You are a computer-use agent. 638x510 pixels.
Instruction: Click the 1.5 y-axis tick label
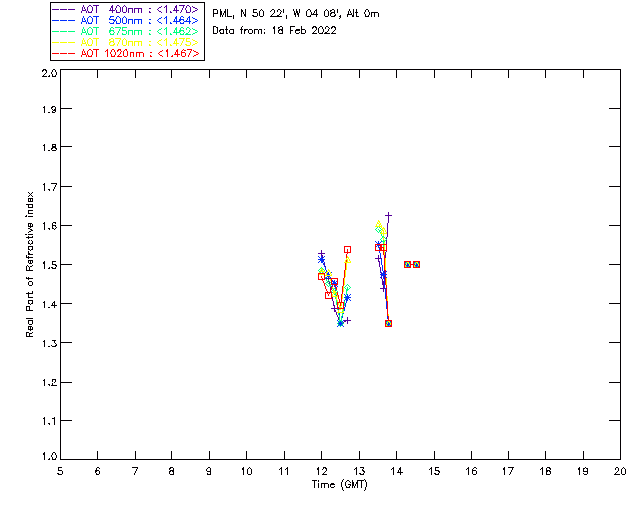[49, 265]
